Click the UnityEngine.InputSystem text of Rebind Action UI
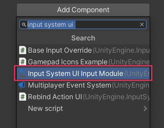This screenshot has height=128, width=164. pos(116,97)
